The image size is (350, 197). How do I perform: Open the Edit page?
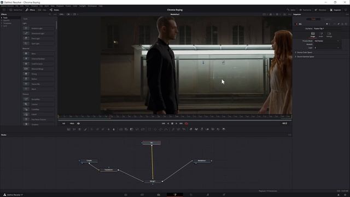159,195
